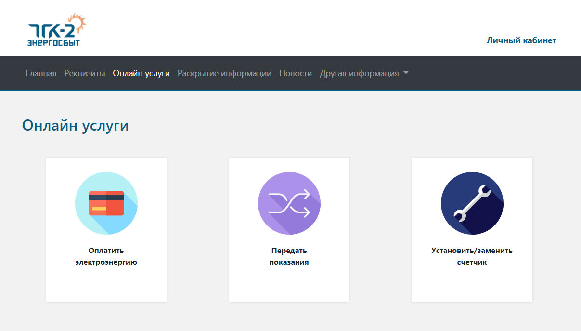581x331 pixels.
Task: Open the Реквизиты menu item
Action: pos(85,73)
